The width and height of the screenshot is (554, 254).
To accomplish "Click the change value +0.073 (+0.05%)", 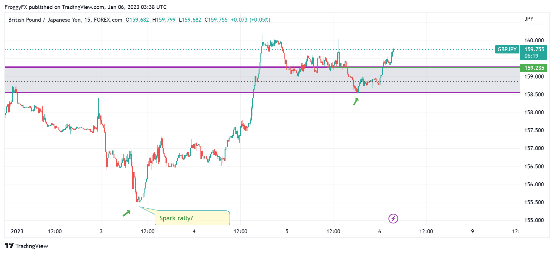I will point(251,20).
